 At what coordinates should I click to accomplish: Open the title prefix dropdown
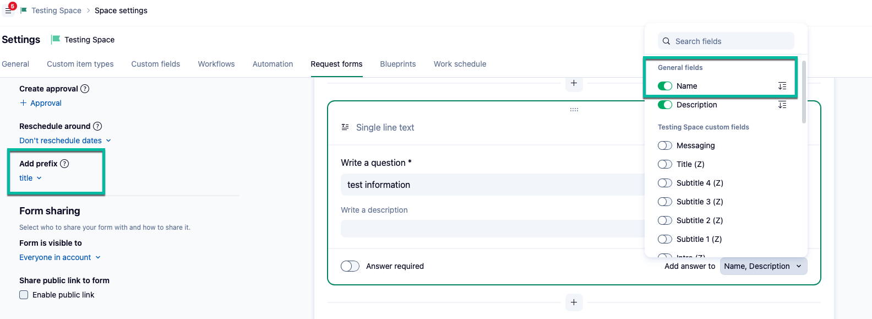(30, 178)
